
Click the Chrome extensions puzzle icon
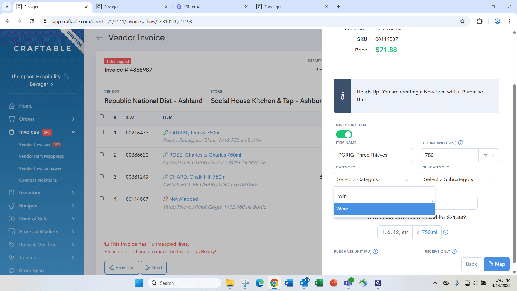(480, 21)
